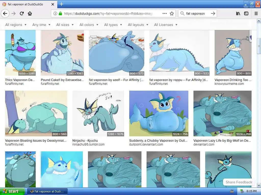Submit search with right arrow icon
Viewport: 261px width, 195px height.
(213, 14)
